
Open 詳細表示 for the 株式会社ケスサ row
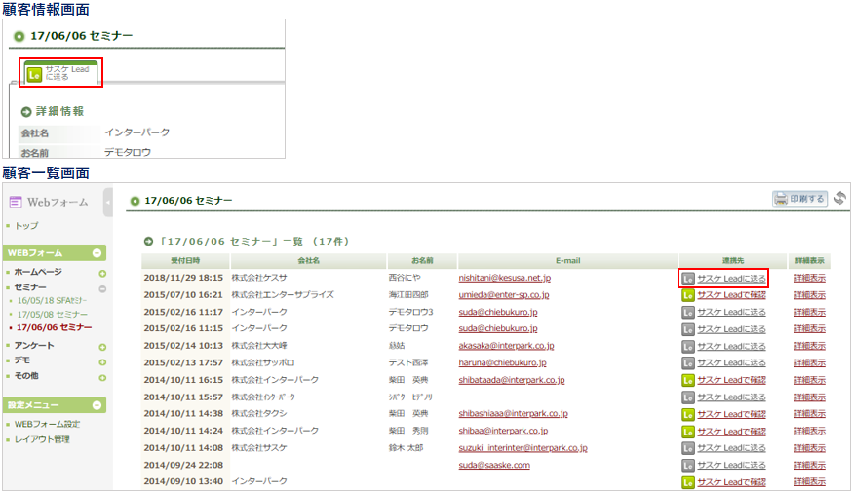pyautogui.click(x=810, y=278)
